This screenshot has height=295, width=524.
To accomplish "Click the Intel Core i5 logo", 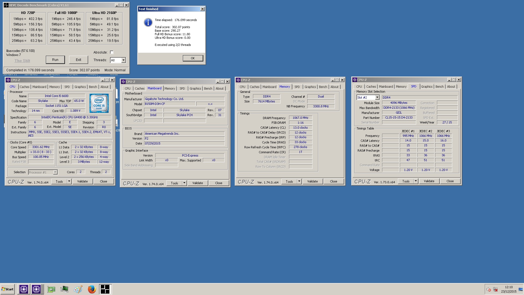I will point(99,103).
